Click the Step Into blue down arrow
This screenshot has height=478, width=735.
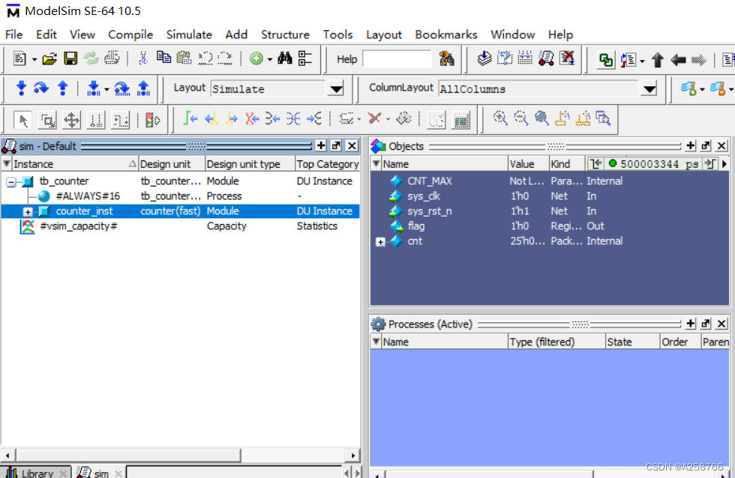pos(21,88)
